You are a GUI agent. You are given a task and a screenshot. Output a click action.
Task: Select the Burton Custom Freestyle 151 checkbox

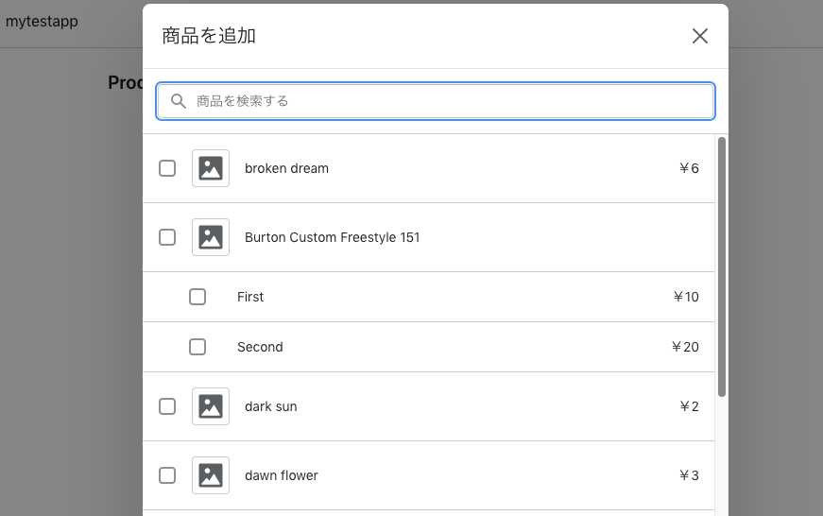coord(167,237)
